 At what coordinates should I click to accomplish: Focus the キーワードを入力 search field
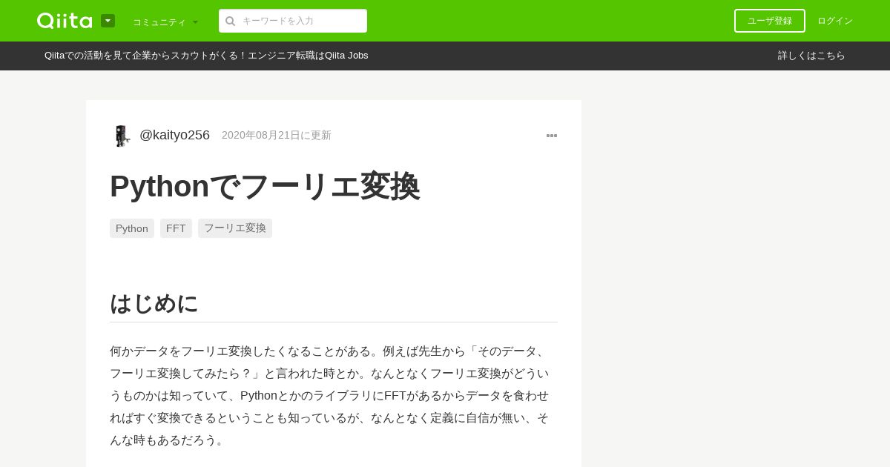pos(293,21)
